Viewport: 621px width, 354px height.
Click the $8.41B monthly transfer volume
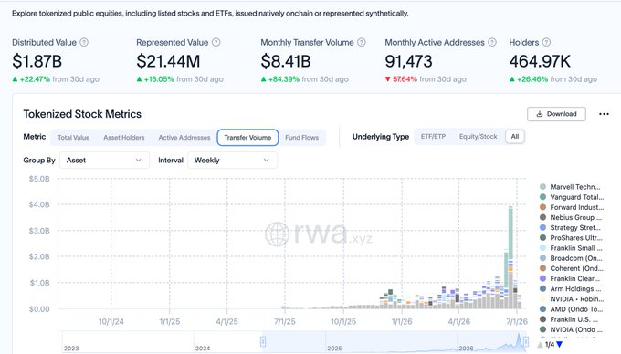(x=286, y=61)
